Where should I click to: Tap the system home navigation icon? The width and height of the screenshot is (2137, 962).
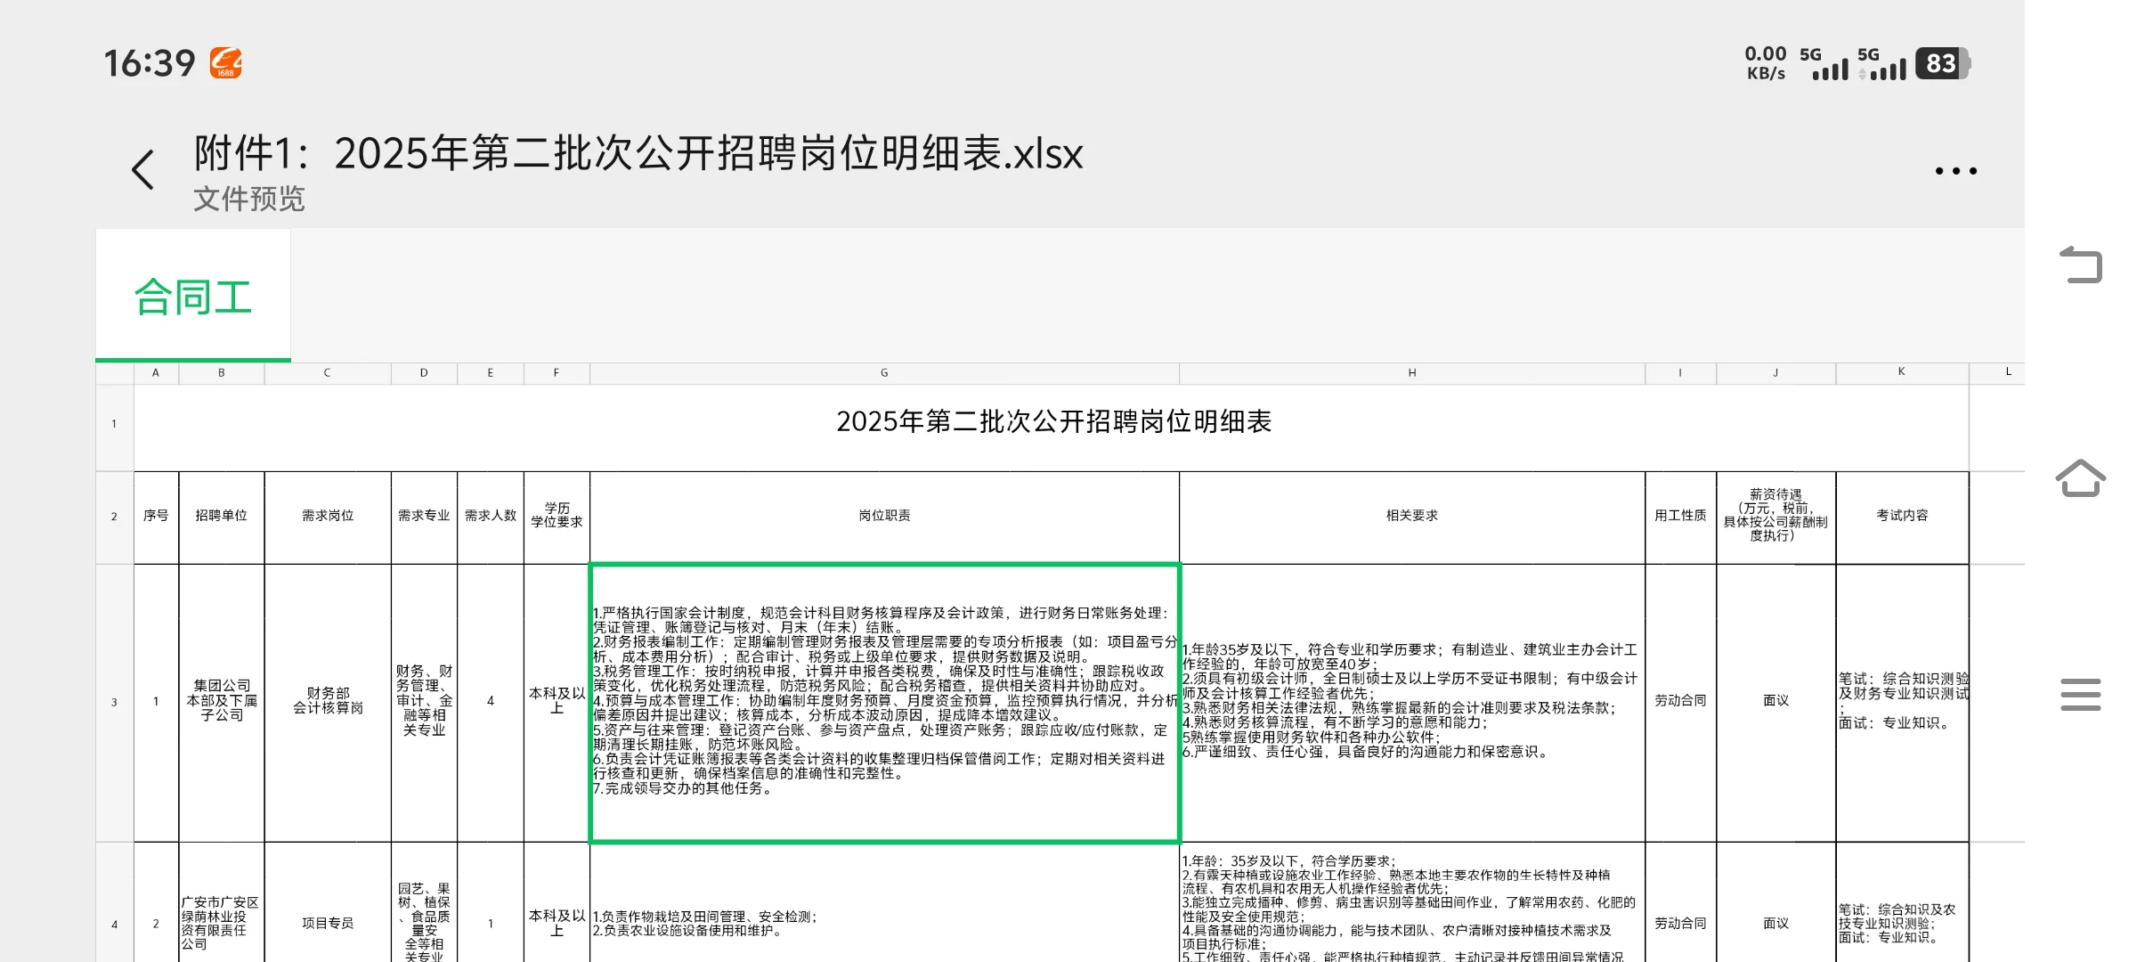click(x=2081, y=478)
